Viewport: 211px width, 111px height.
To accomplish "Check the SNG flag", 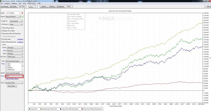I will click(6, 64).
